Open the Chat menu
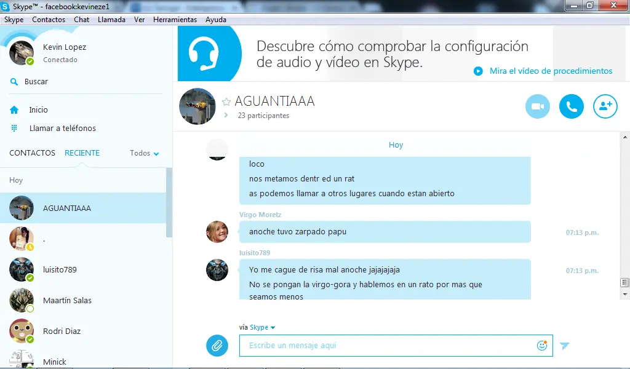This screenshot has height=369, width=630. click(82, 19)
